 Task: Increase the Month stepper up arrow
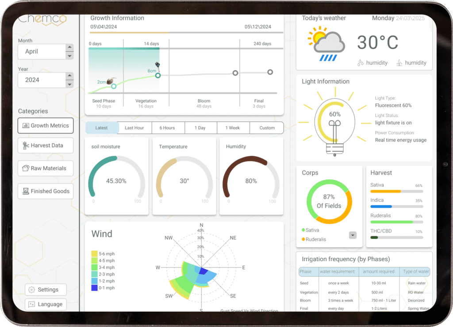[x=69, y=48]
